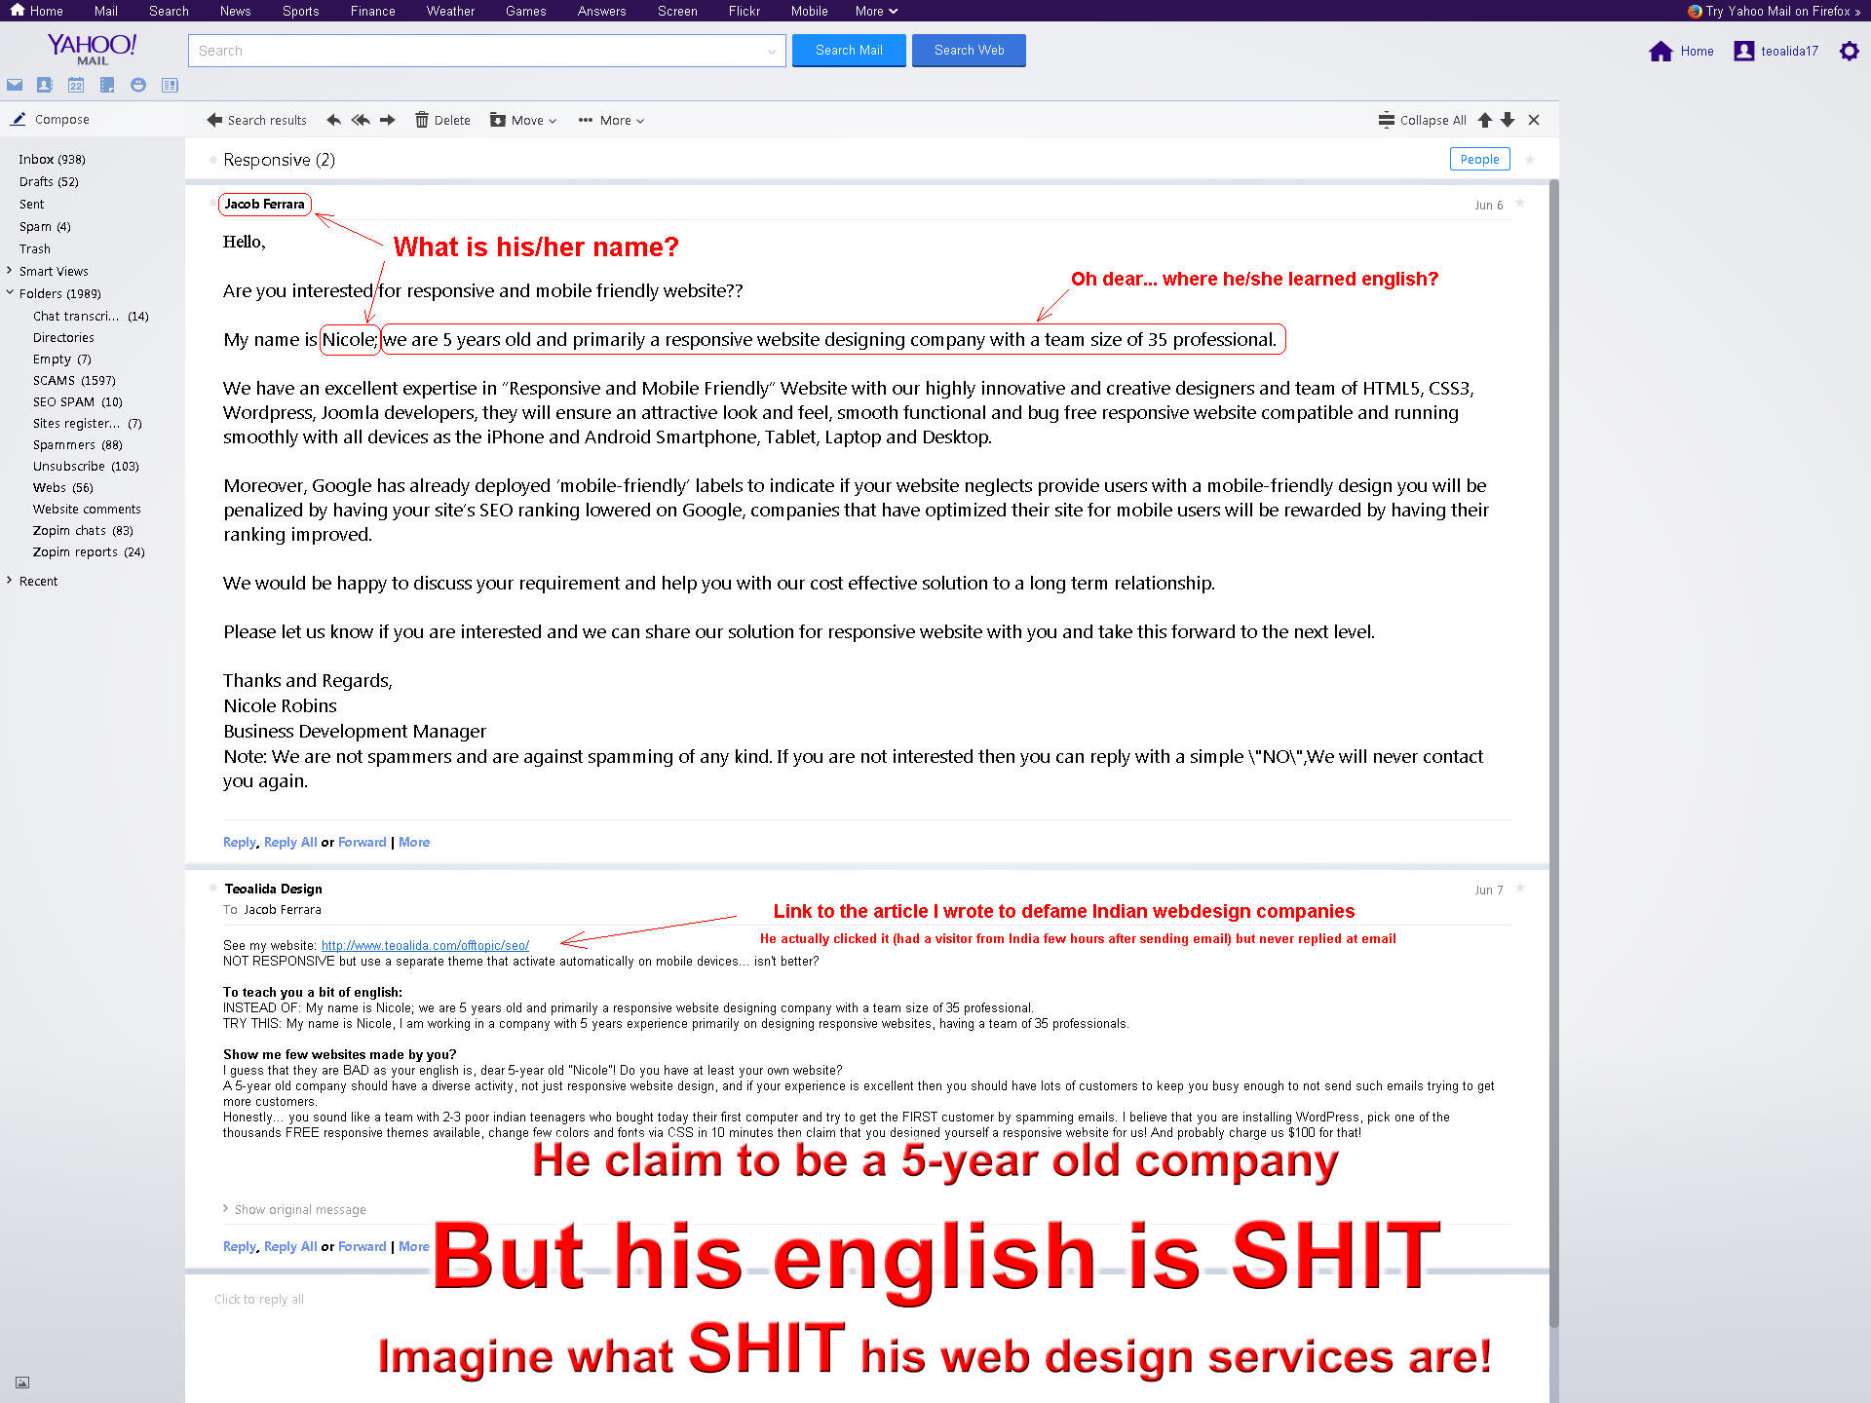Click sender name Jacob Ferrara
This screenshot has height=1403, width=1871.
click(x=264, y=204)
